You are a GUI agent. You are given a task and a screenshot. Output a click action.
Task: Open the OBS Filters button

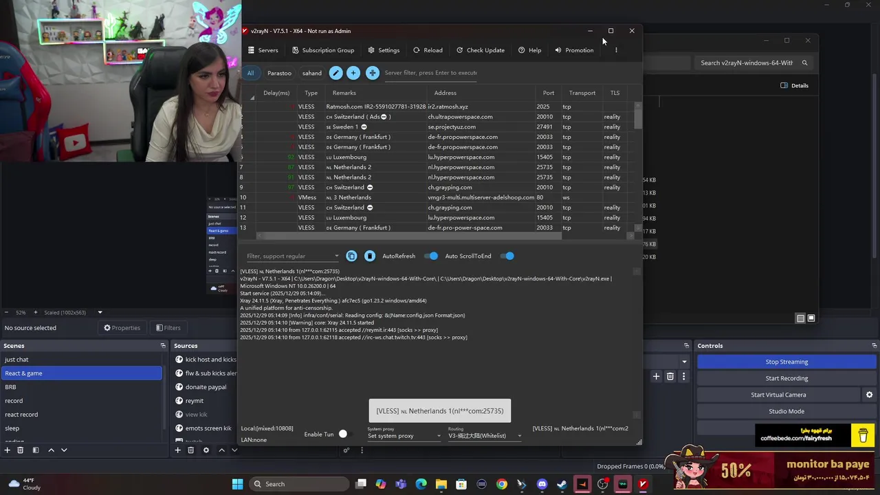coord(168,328)
